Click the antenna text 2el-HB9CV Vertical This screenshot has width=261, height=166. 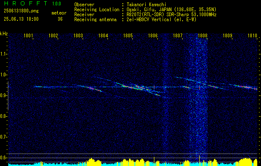click(x=149, y=20)
